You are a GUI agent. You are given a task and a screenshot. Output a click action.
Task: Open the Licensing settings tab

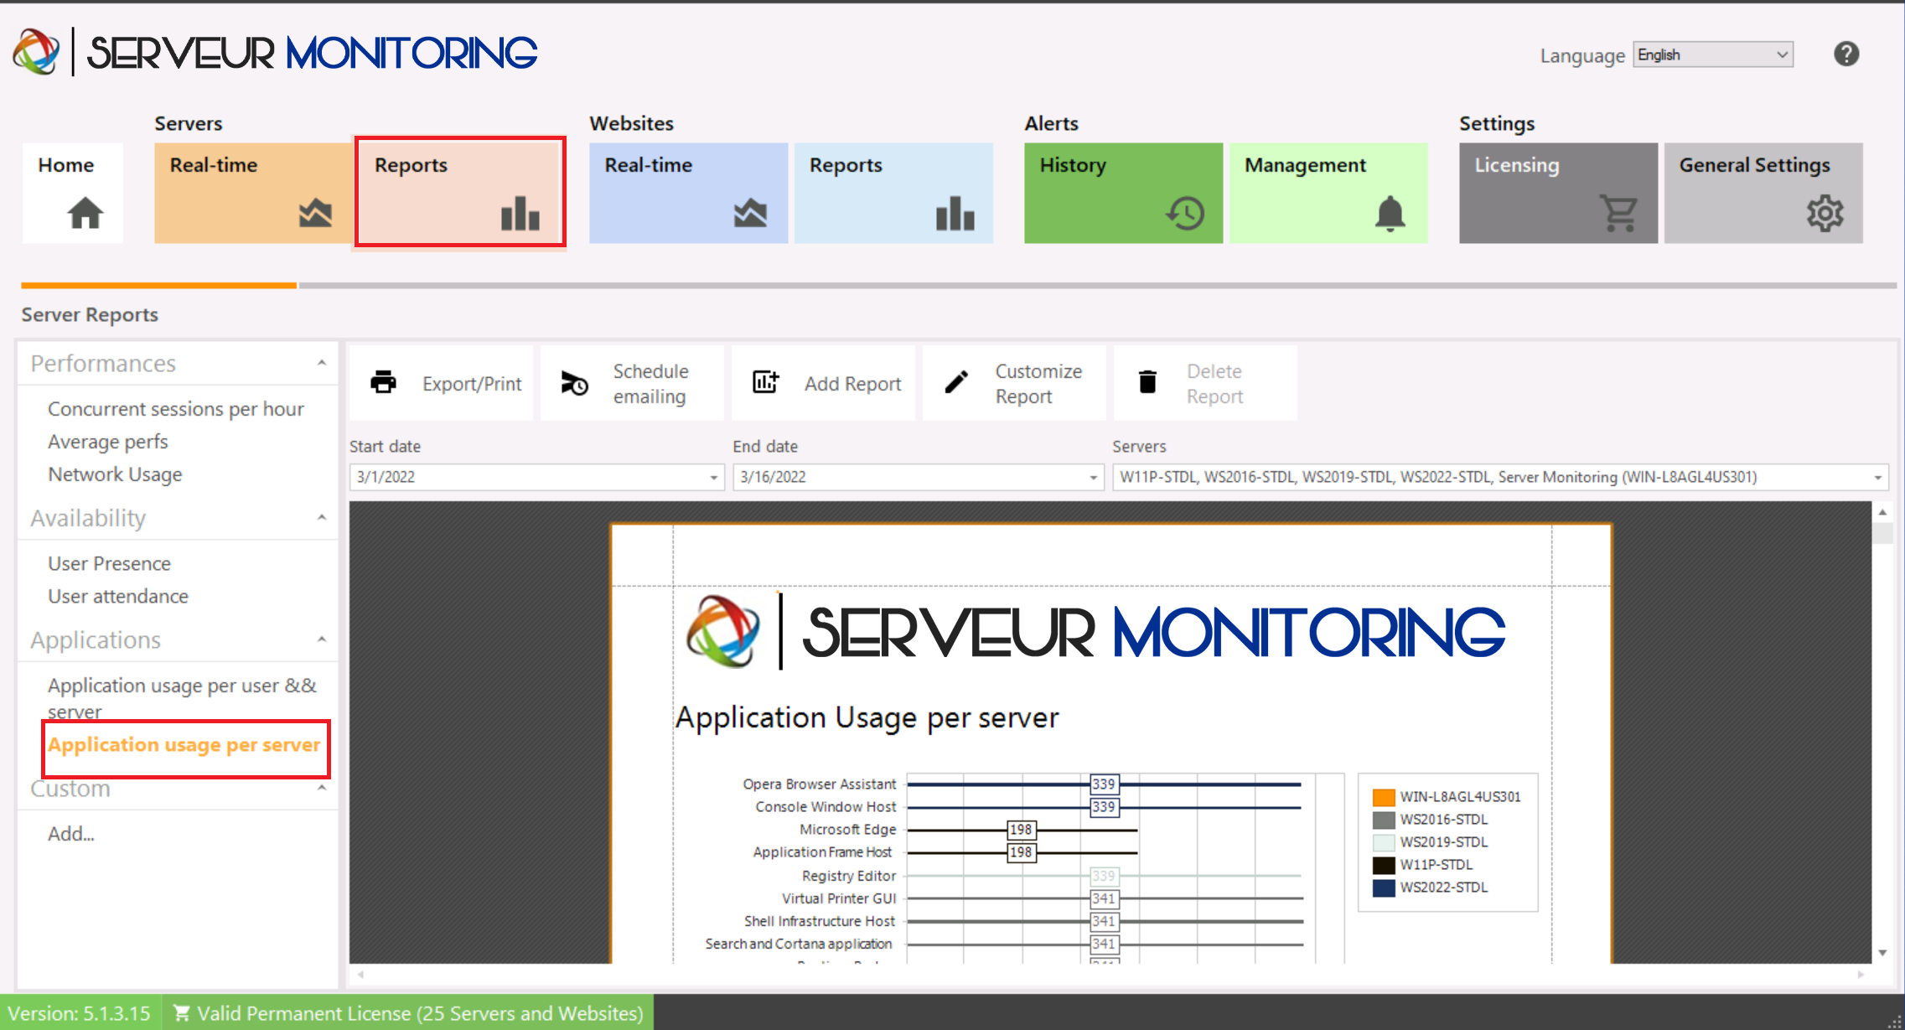point(1558,193)
